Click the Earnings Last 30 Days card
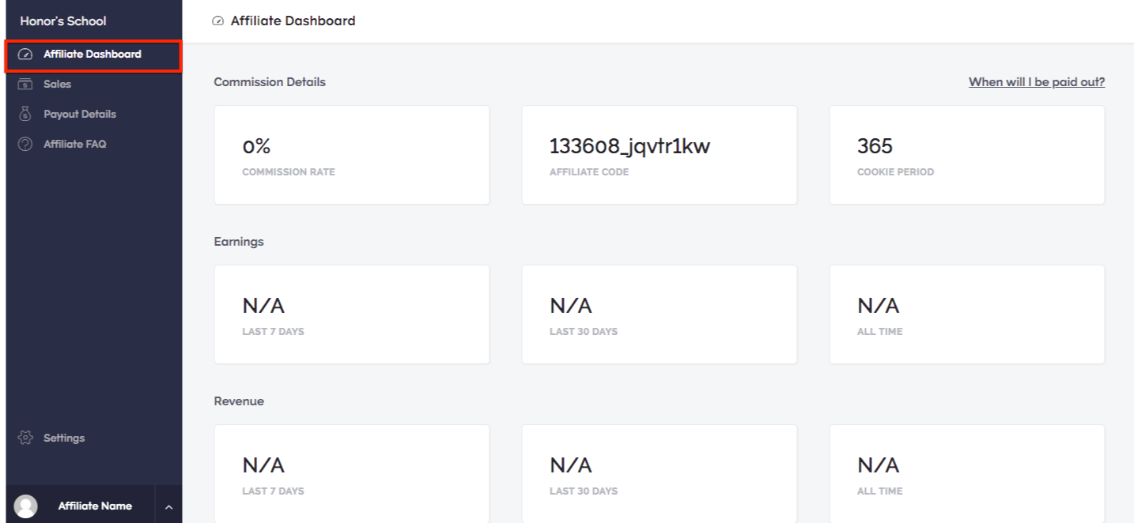This screenshot has width=1134, height=523. point(660,314)
